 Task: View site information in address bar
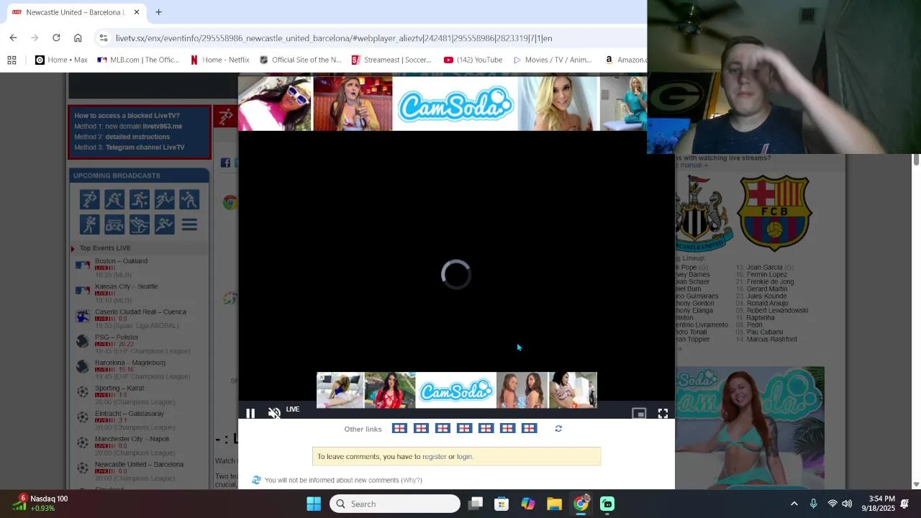(104, 38)
